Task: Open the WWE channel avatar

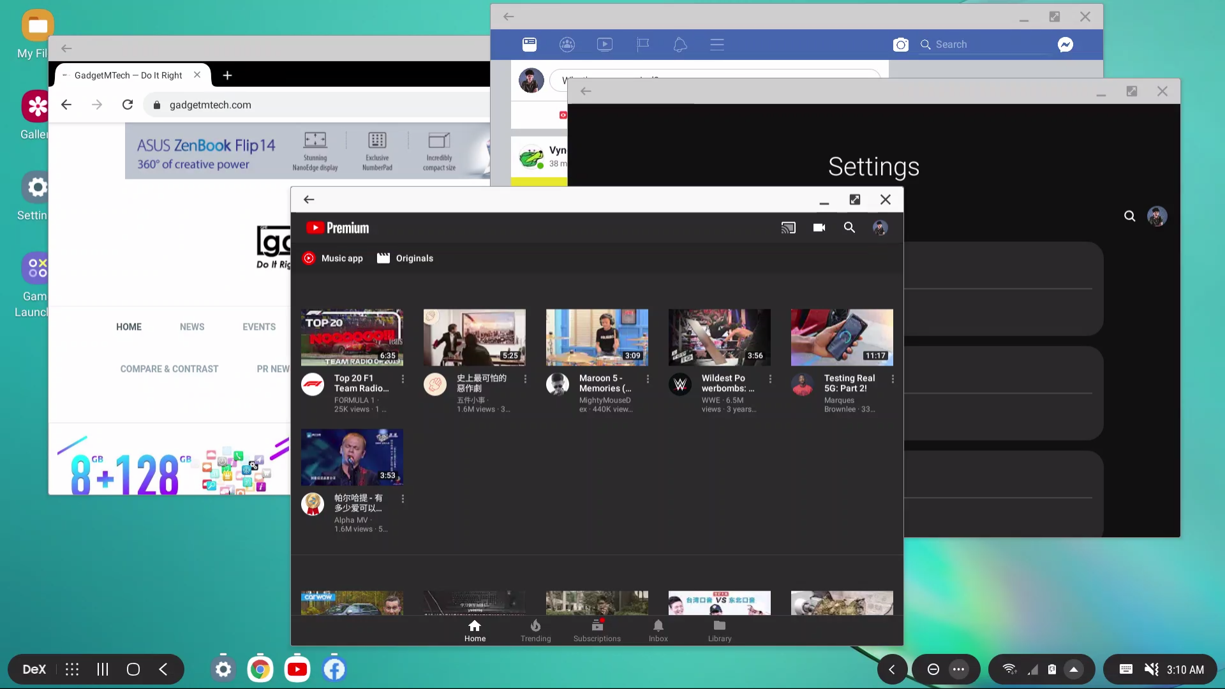Action: [x=680, y=385]
